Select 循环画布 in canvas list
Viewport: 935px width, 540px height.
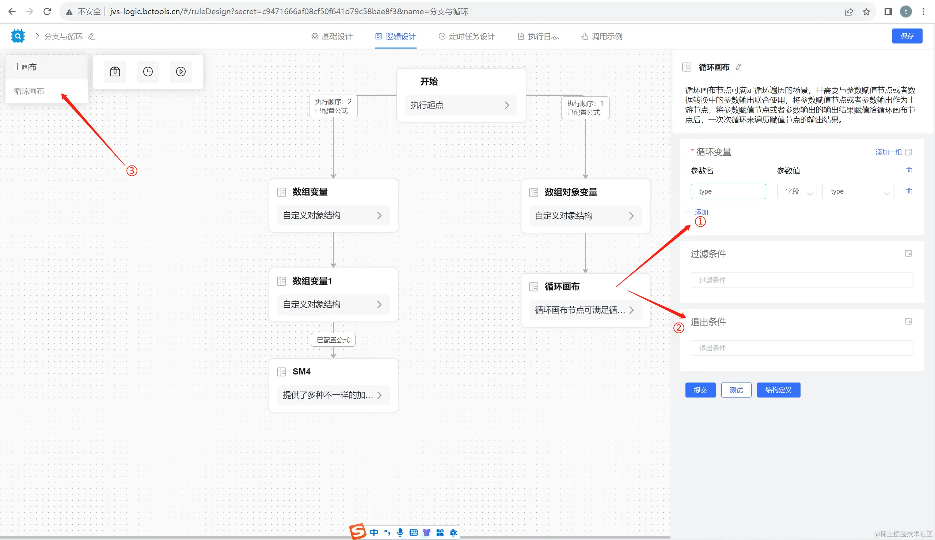pyautogui.click(x=29, y=91)
